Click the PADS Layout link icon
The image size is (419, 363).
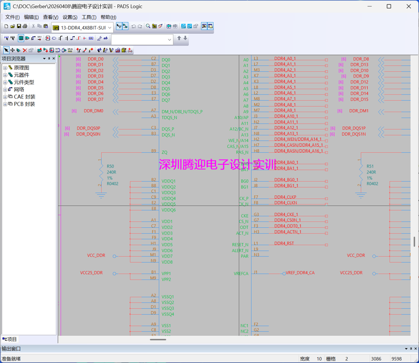click(183, 26)
